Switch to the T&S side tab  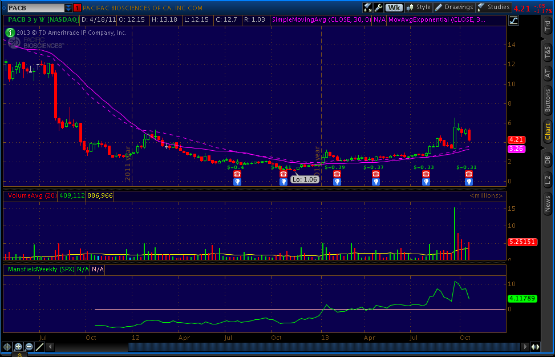(548, 53)
